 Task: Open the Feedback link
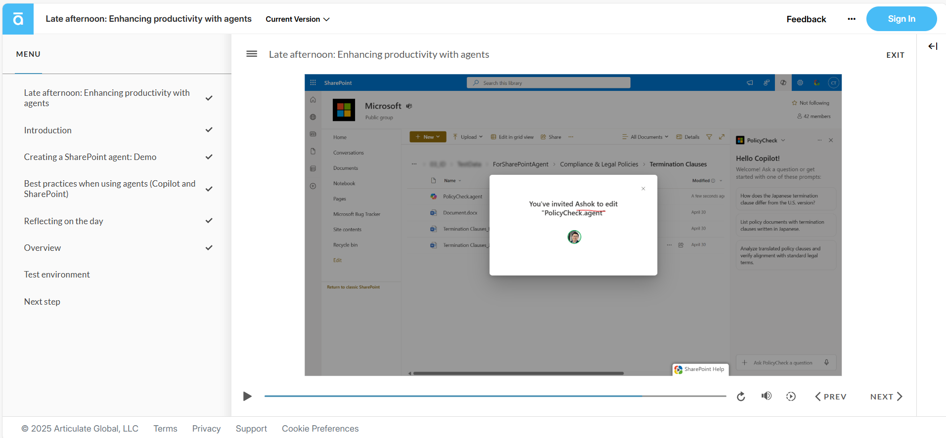click(806, 19)
